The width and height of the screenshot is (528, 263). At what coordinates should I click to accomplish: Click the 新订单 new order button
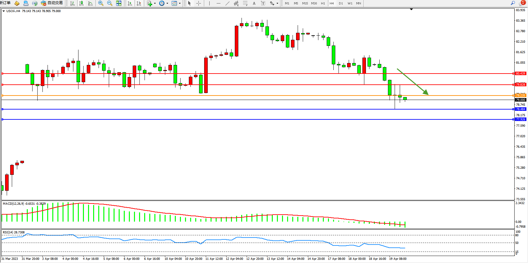(x=5, y=3)
